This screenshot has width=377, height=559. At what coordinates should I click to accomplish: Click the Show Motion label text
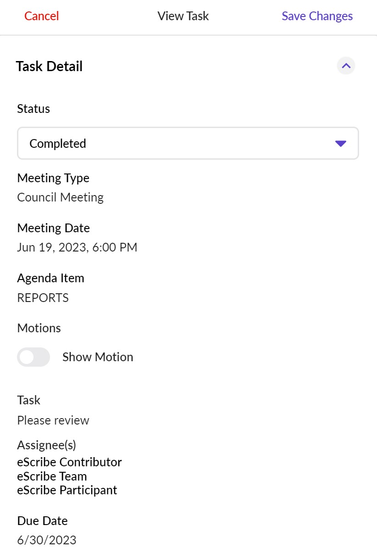(x=98, y=357)
